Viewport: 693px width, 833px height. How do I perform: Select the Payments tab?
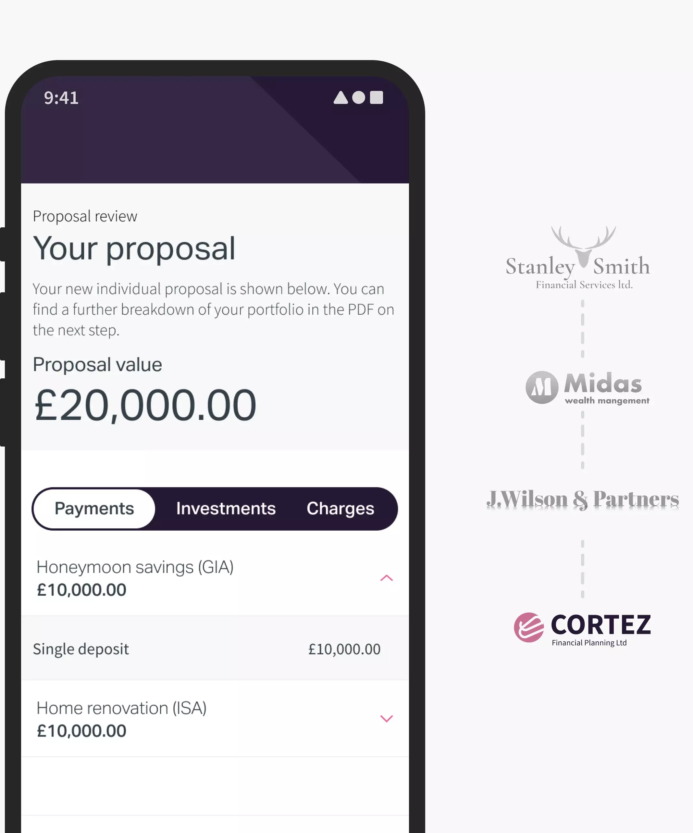coord(94,509)
